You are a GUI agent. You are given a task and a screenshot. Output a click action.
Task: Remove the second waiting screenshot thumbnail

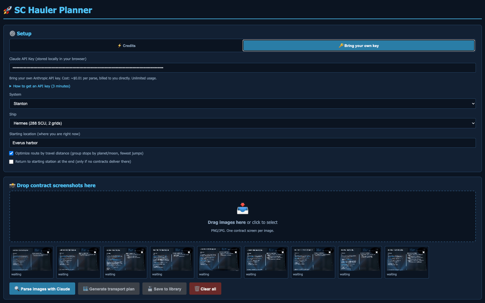pos(95,252)
